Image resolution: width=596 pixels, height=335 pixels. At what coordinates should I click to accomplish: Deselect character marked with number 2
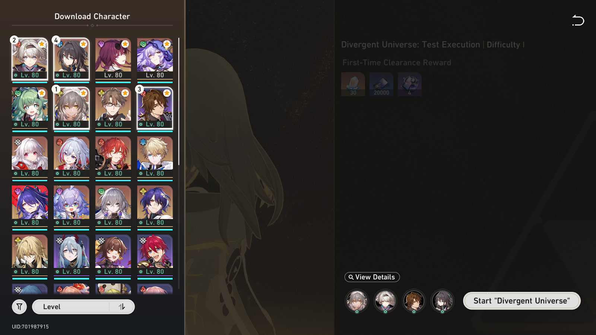coord(30,60)
